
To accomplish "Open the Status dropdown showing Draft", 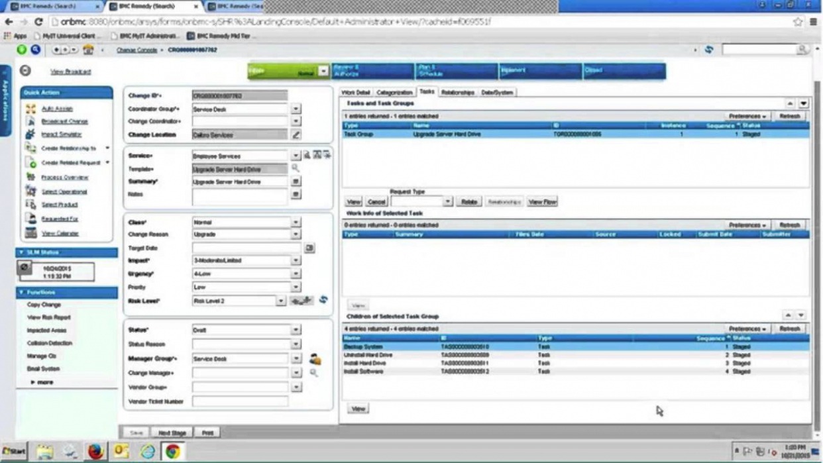I will 296,330.
